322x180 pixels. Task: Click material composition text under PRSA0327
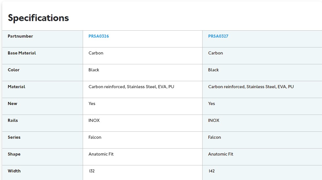[x=251, y=87]
